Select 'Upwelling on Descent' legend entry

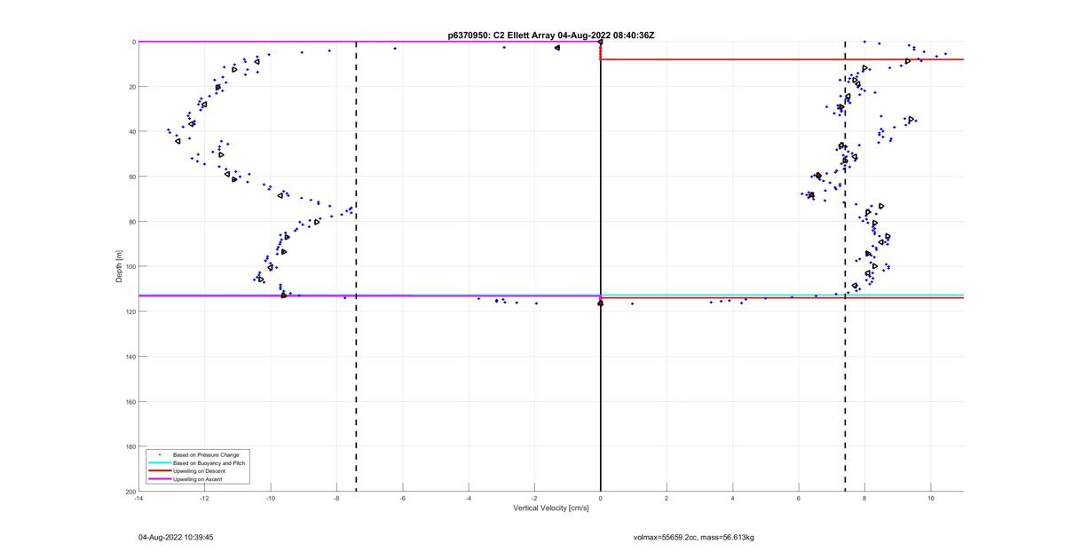click(199, 470)
